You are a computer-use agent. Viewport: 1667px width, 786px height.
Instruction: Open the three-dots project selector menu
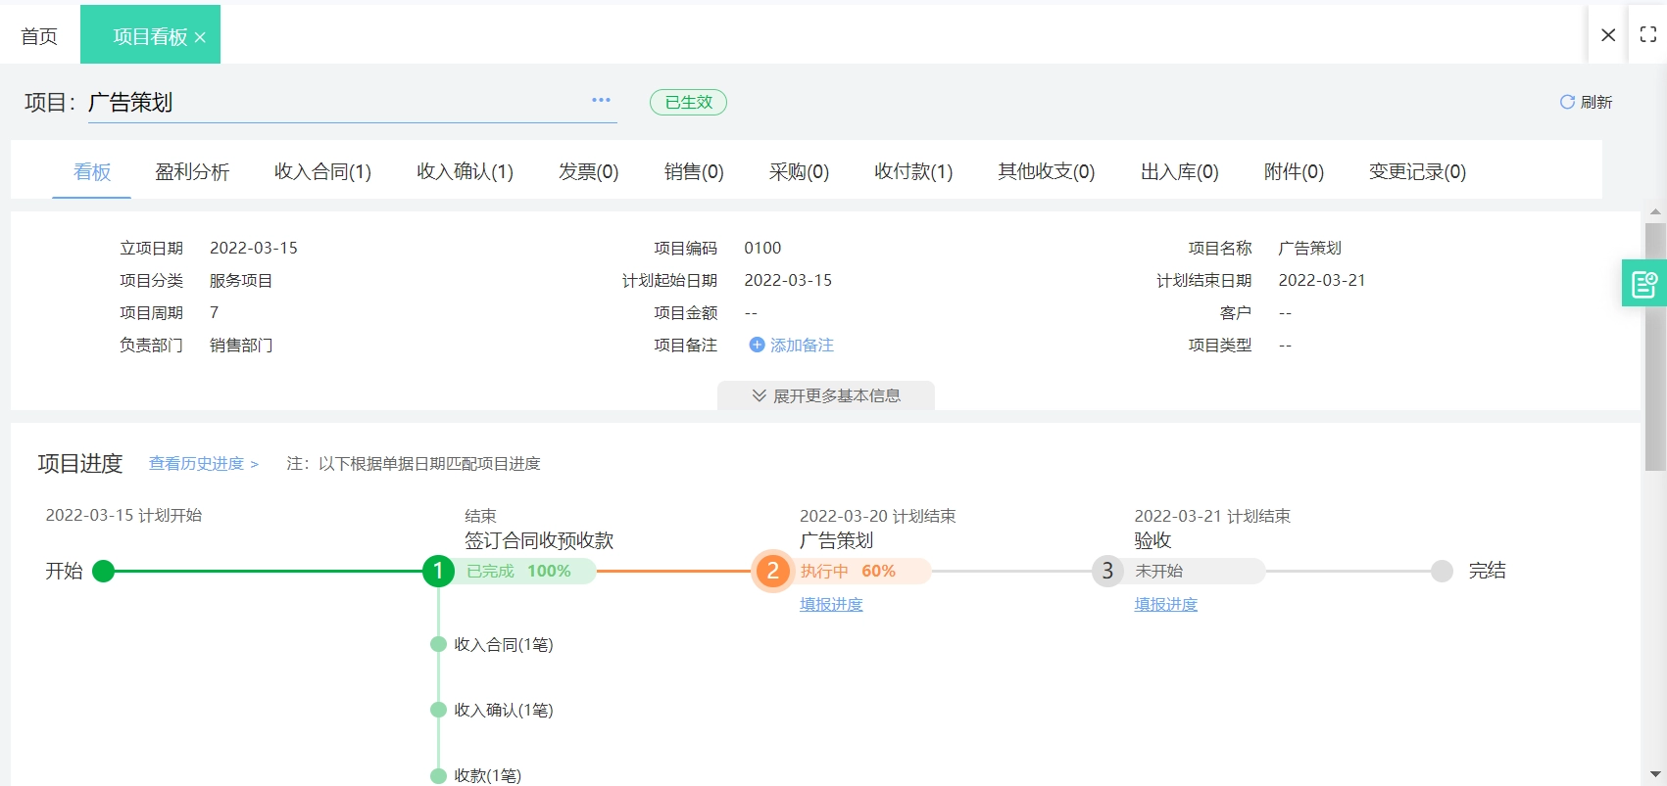pyautogui.click(x=601, y=100)
